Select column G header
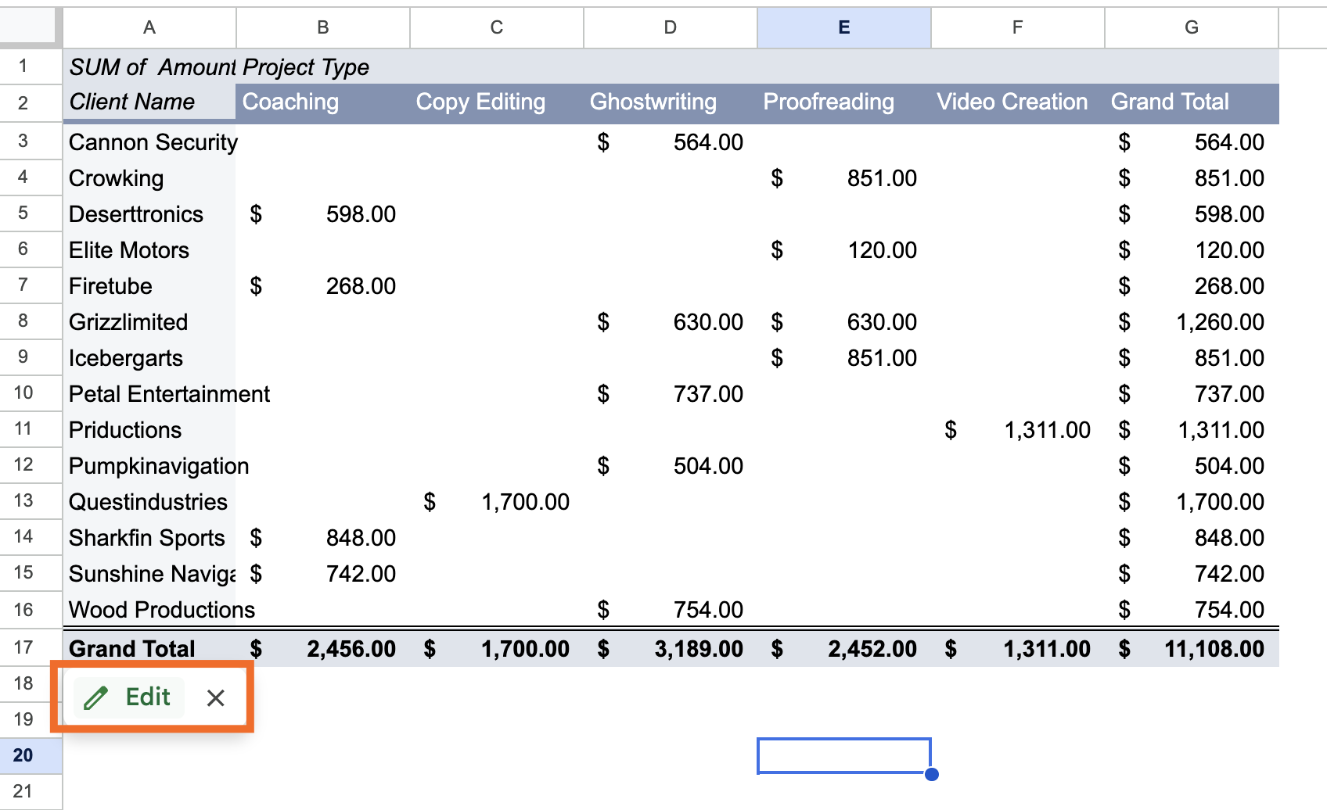The width and height of the screenshot is (1327, 810). (1192, 28)
